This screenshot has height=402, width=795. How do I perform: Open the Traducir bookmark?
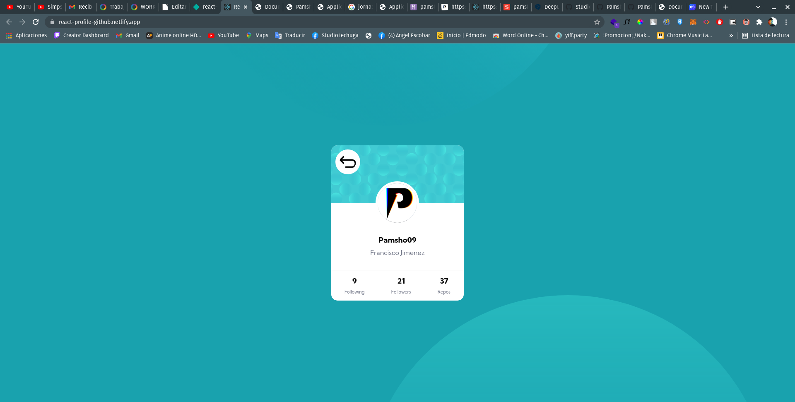pos(290,36)
